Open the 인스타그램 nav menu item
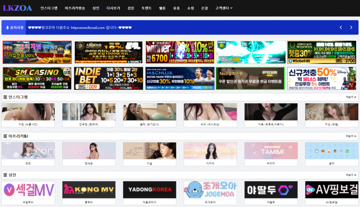360x207 pixels. click(x=49, y=8)
